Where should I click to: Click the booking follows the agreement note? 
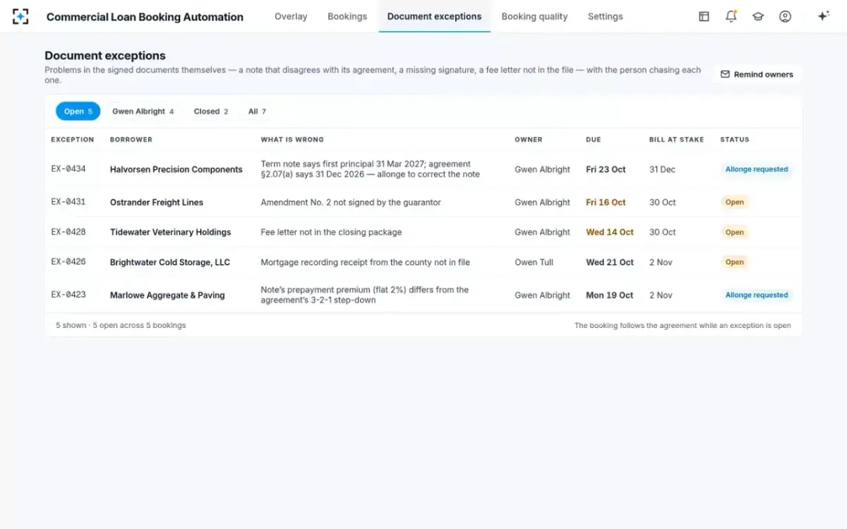[683, 325]
